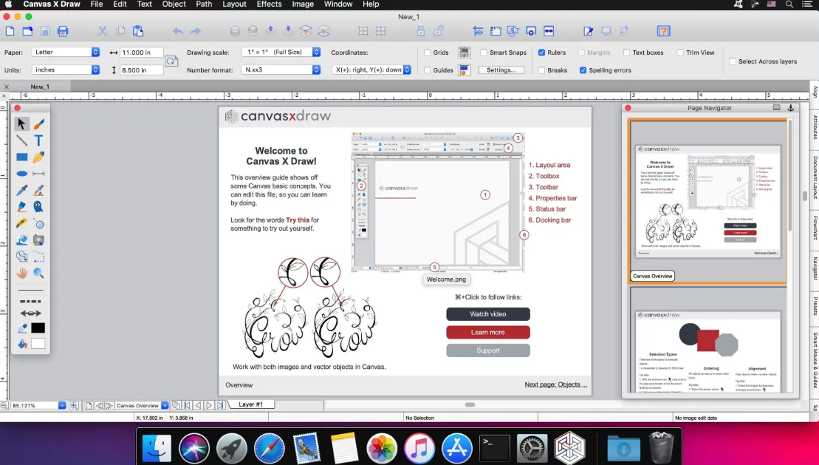819x465 pixels.
Task: Open the Coordinates direction dropdown
Action: [x=372, y=69]
